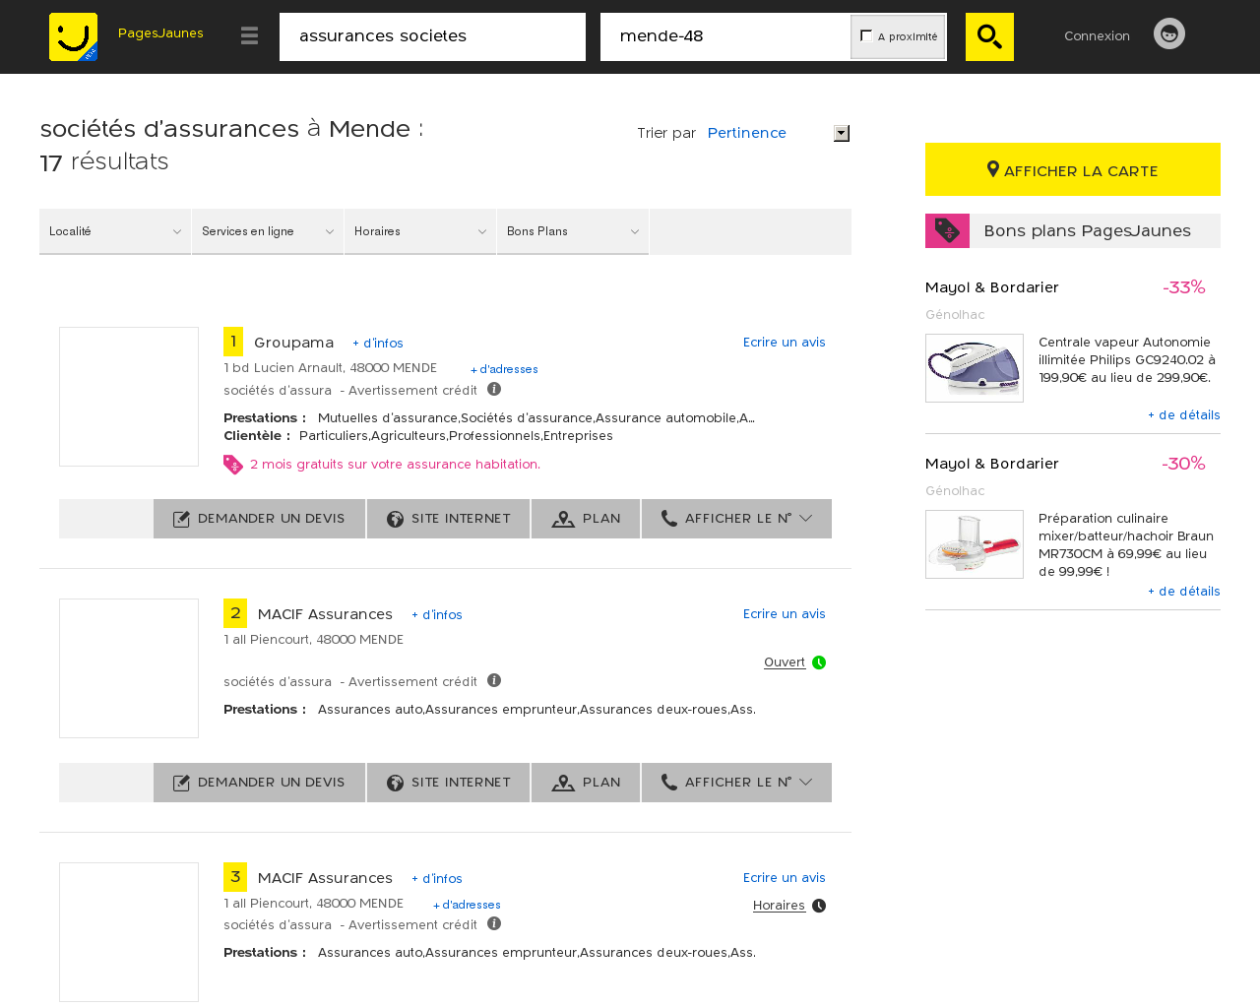Click the pink tag icon on Groupama offer
This screenshot has width=1260, height=1008.
click(233, 465)
